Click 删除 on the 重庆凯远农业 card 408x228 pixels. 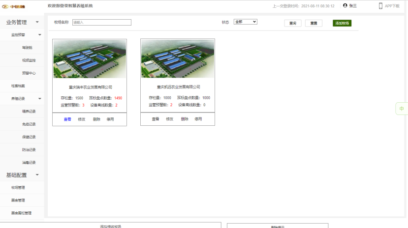point(185,119)
